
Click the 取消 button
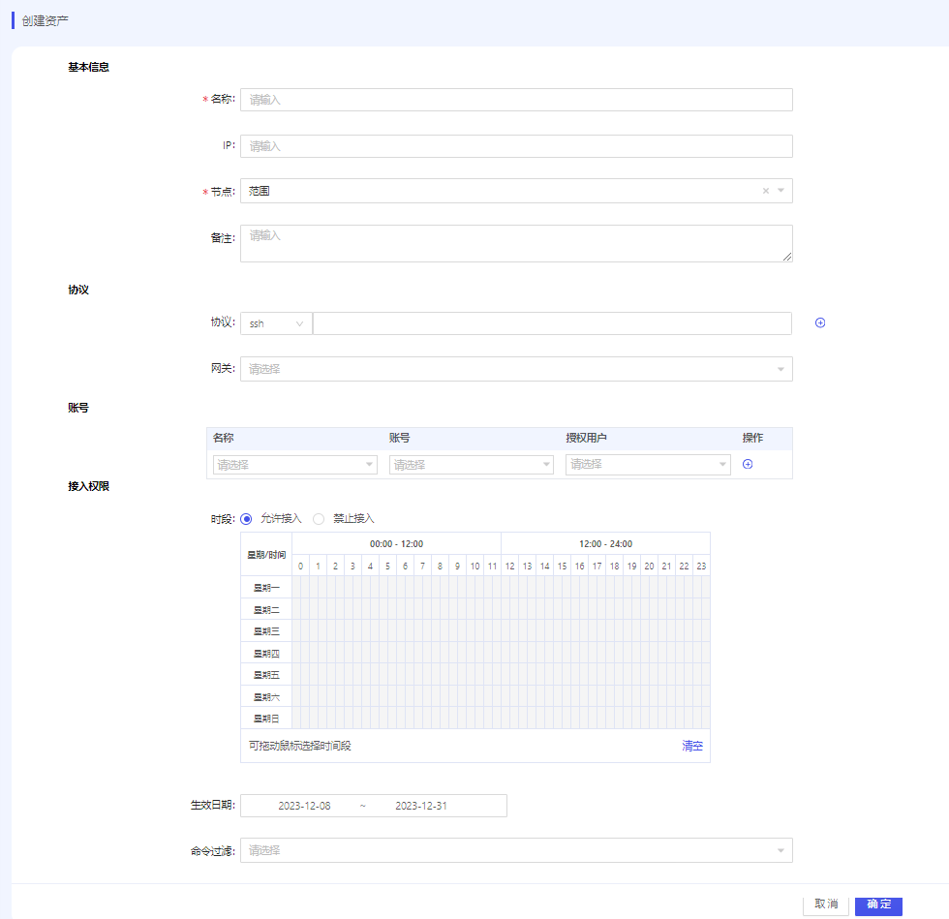[x=825, y=904]
